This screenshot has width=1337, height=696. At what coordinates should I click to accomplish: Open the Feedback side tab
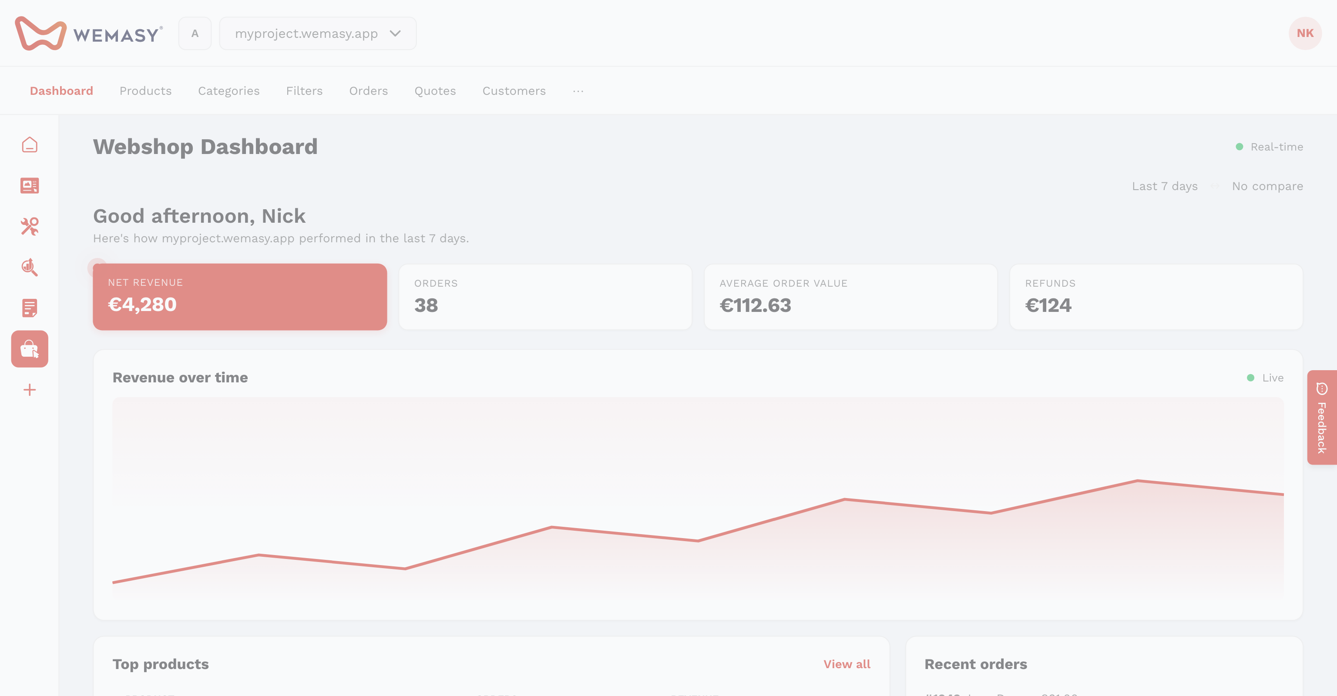coord(1321,418)
